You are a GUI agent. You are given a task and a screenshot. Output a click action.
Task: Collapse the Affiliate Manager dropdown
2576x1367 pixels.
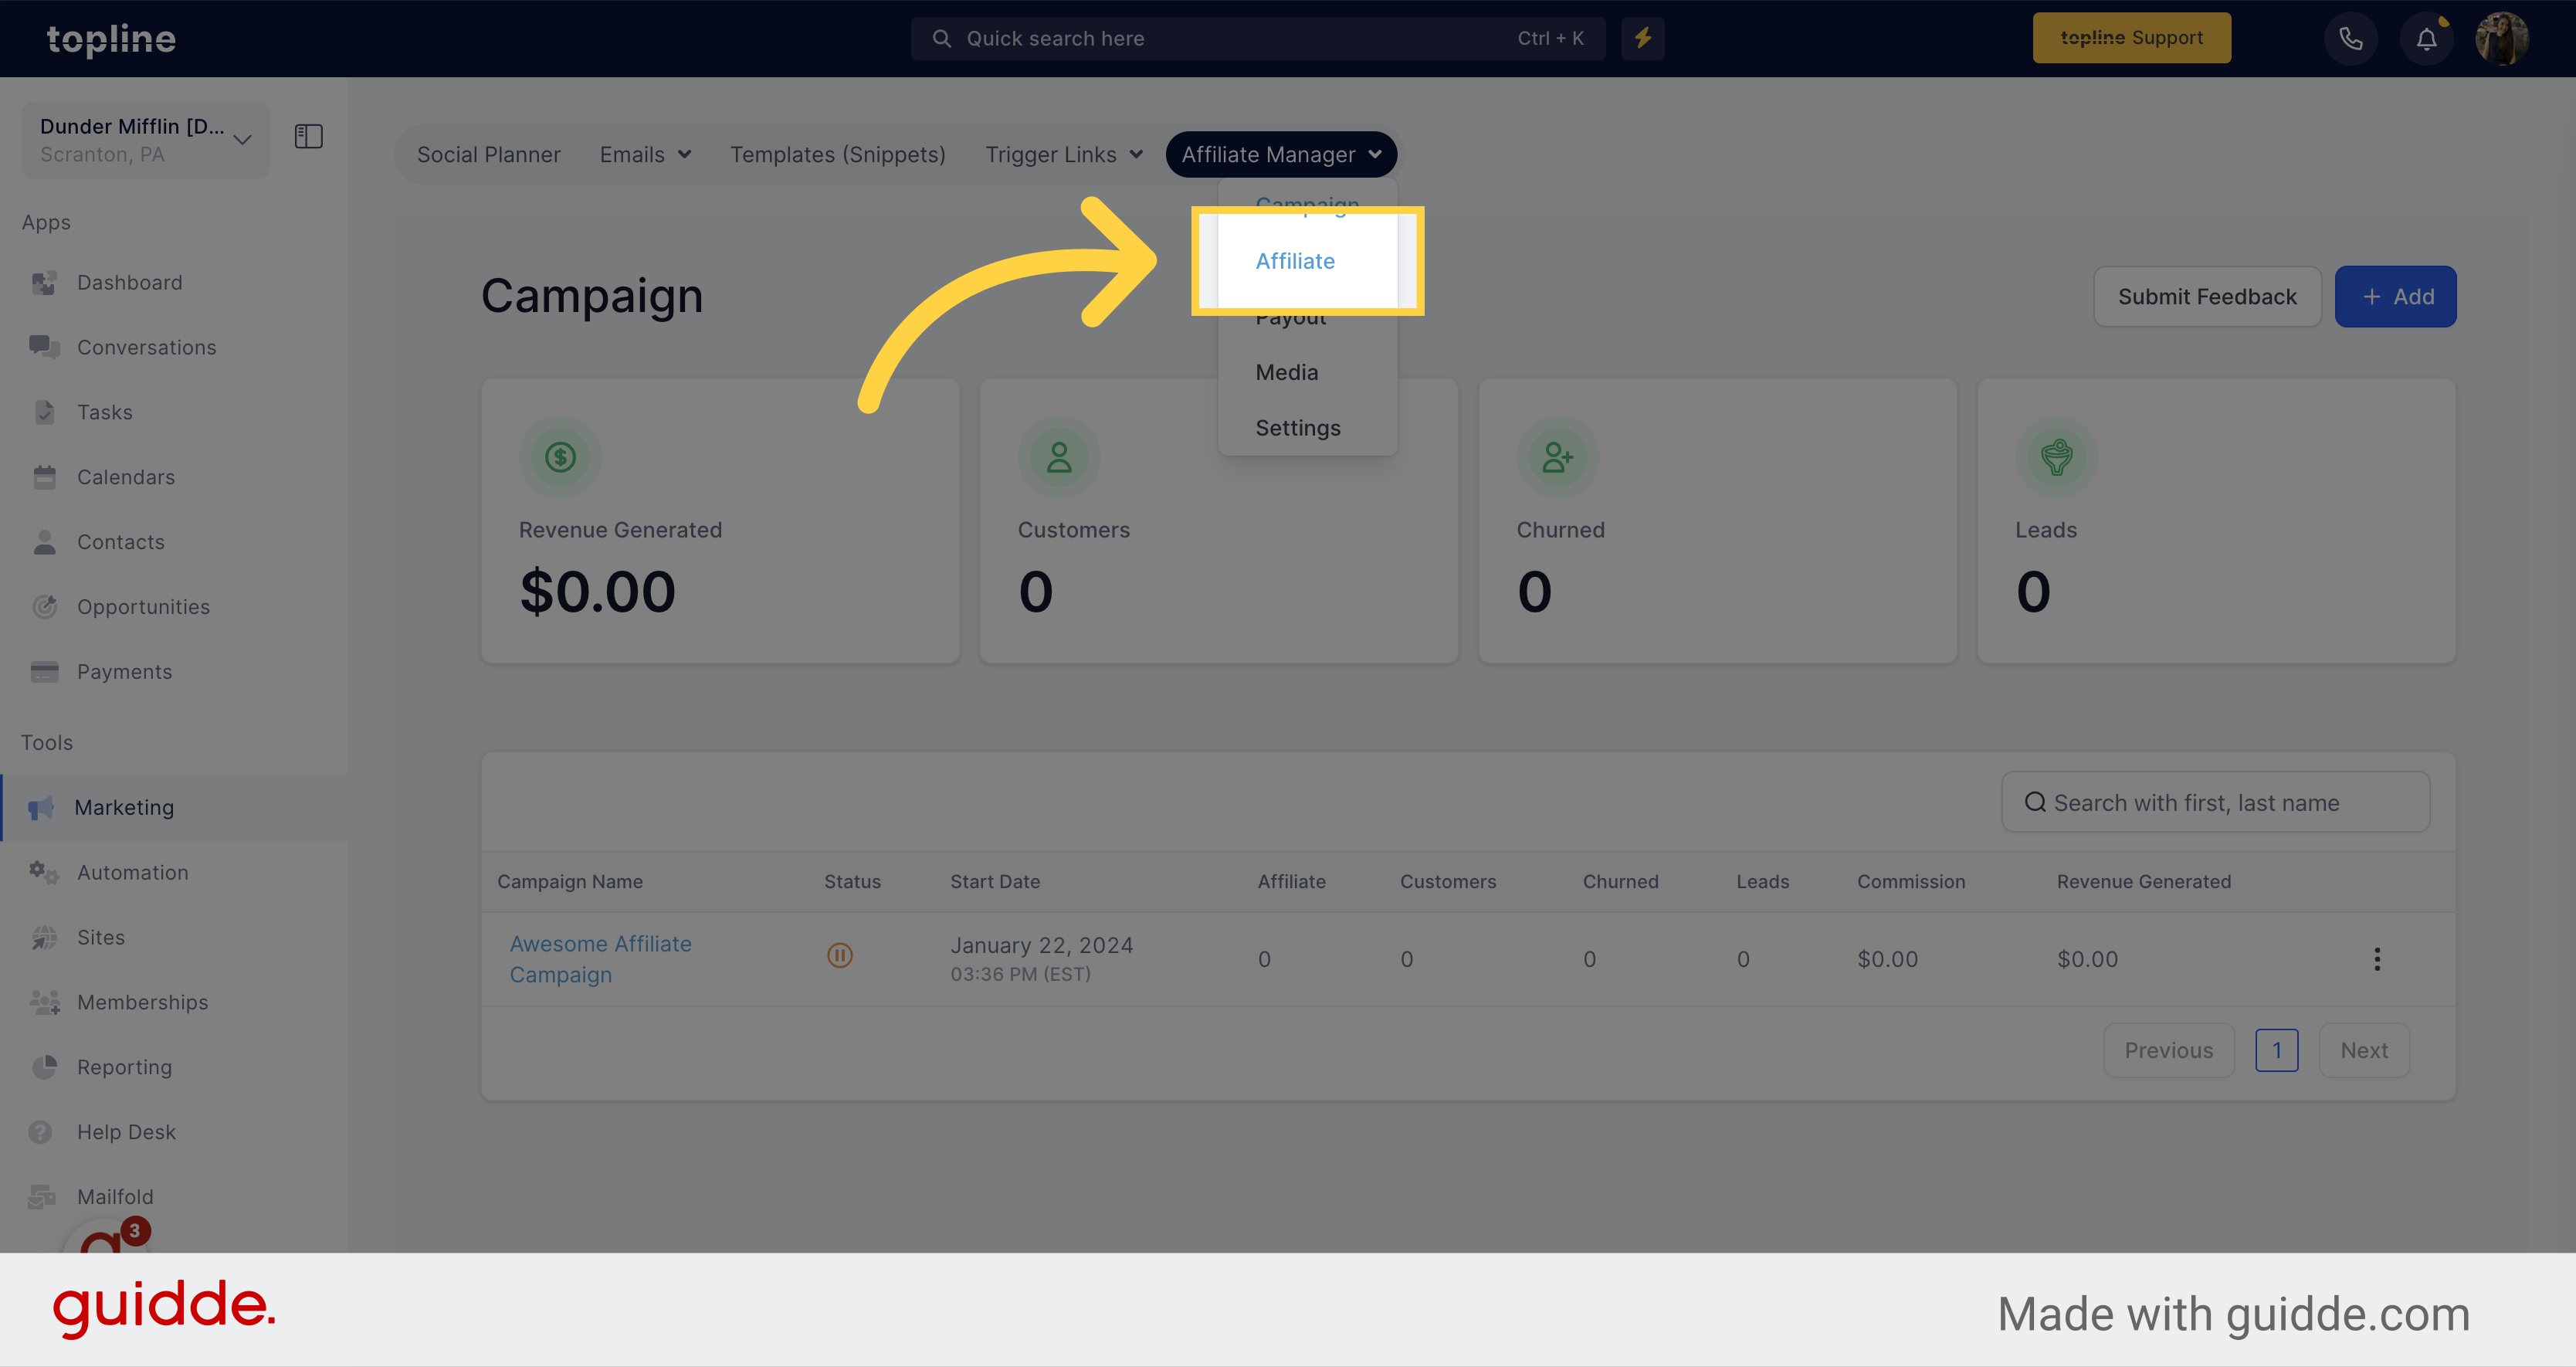pyautogui.click(x=1281, y=155)
